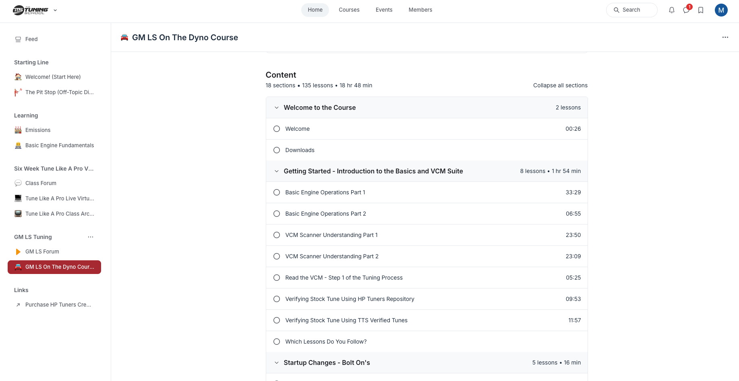Open VCM Scanner Understanding Part 2 lesson
The width and height of the screenshot is (739, 381).
coord(332,256)
